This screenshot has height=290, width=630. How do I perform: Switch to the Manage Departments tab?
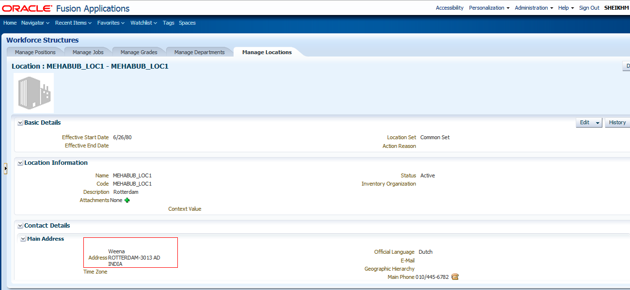pos(199,51)
